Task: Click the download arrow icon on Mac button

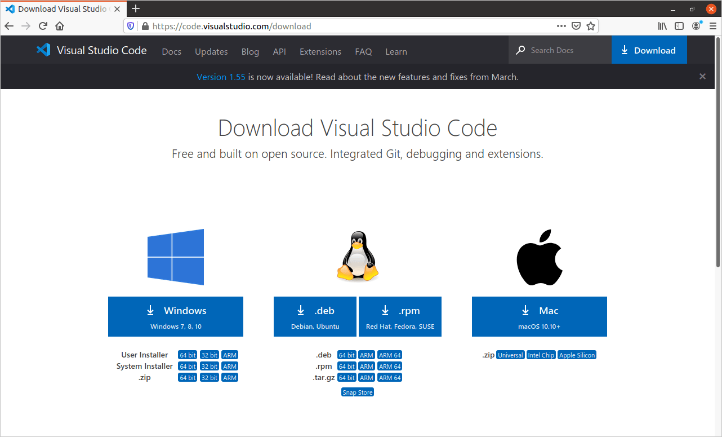Action: (525, 310)
